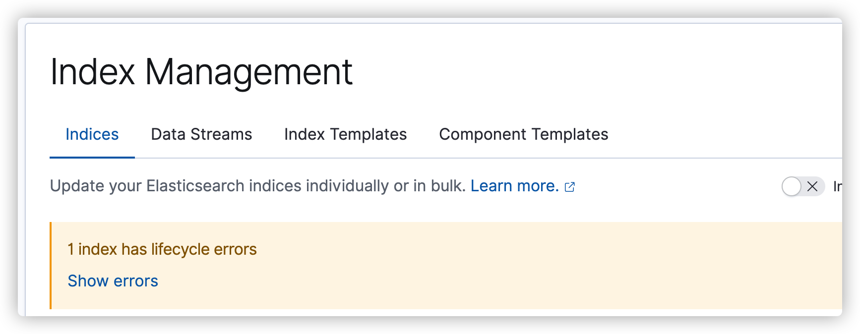Click the Elasticsearch indices description text

point(258,186)
